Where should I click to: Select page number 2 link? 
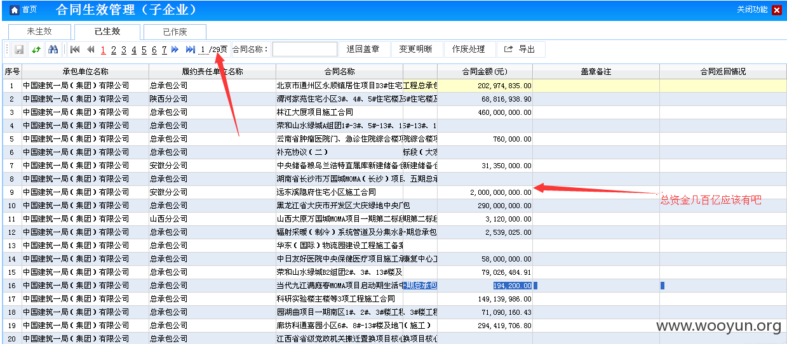pyautogui.click(x=114, y=50)
